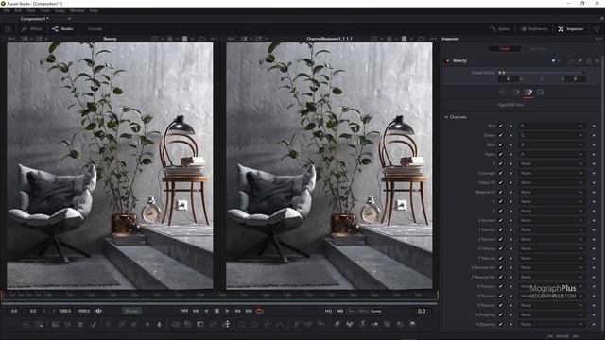Click the current time field at right
Screen dimensions: 605x340
pos(422,311)
